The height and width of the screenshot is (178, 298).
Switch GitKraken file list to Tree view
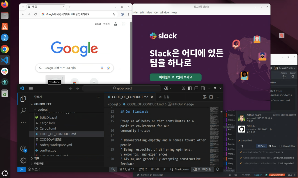pyautogui.click(x=272, y=146)
